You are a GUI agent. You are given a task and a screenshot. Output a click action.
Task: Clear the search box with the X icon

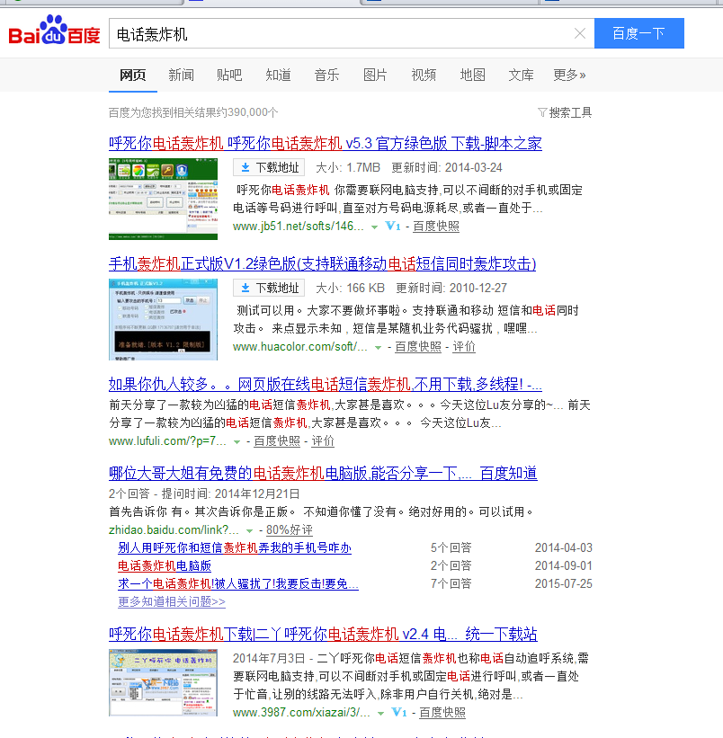580,33
